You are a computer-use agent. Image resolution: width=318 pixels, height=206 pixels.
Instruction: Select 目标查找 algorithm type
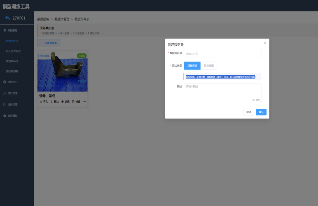click(x=192, y=66)
